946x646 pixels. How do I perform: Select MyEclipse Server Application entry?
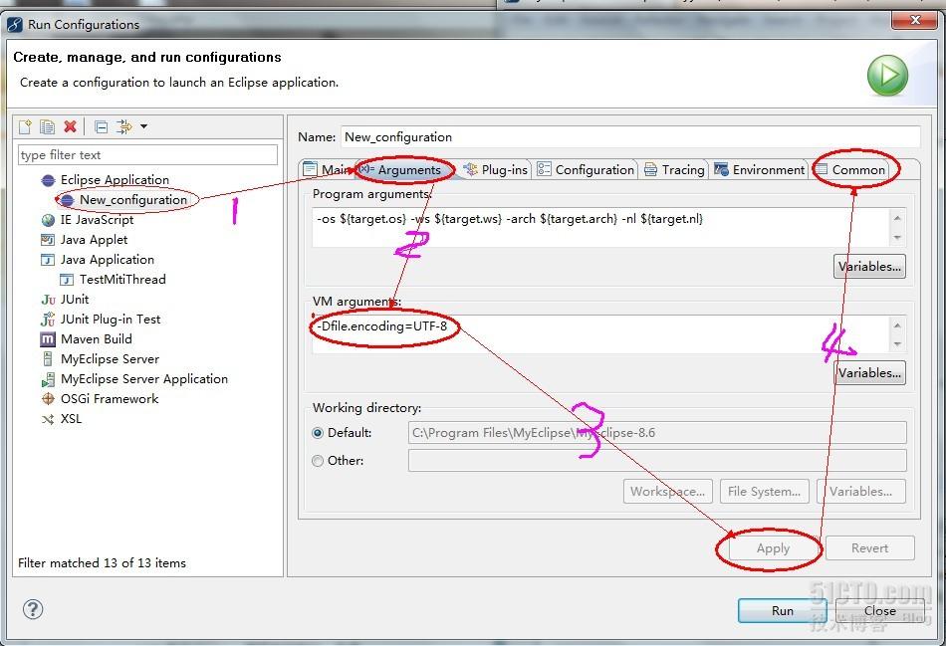(144, 379)
